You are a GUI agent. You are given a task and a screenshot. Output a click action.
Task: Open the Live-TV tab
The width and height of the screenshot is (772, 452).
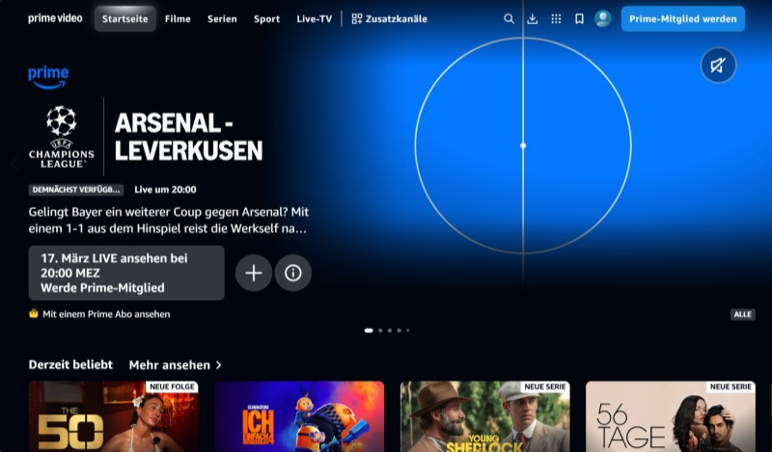[x=315, y=18]
